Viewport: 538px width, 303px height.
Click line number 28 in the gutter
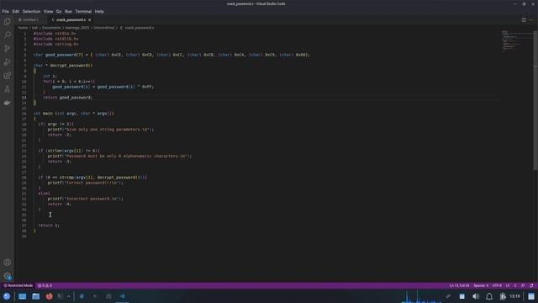24,178
